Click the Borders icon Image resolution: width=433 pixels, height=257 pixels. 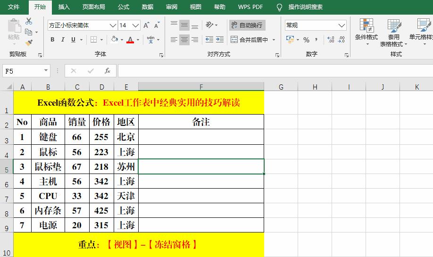[93, 40]
